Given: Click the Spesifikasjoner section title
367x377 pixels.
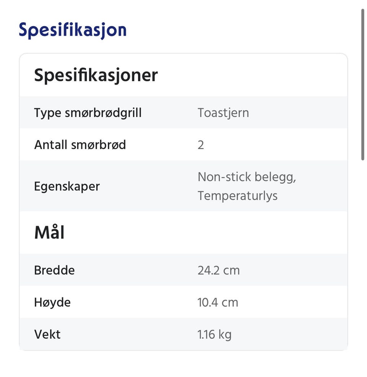Looking at the screenshot, I should 96,75.
